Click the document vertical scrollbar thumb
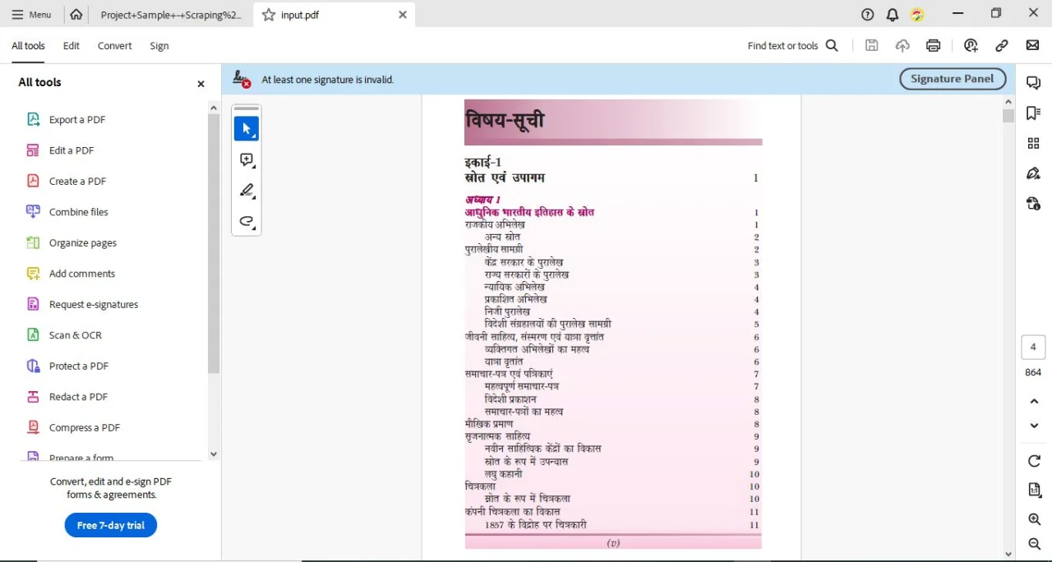Screen dimensions: 1052x562 pos(1008,116)
